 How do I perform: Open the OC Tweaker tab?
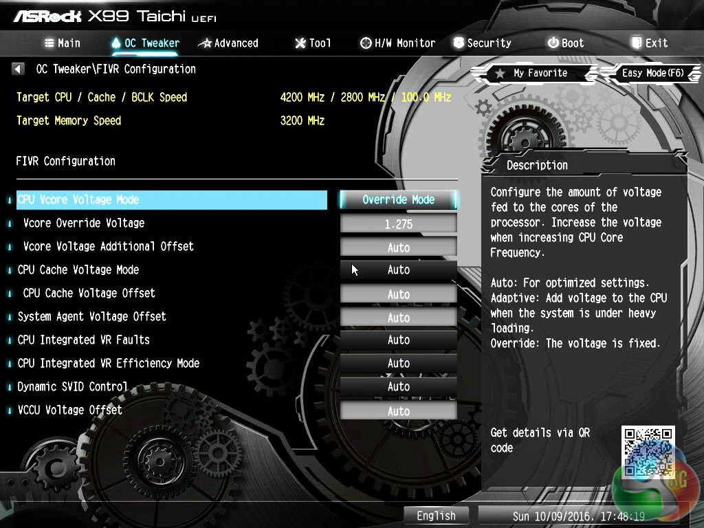coord(146,43)
